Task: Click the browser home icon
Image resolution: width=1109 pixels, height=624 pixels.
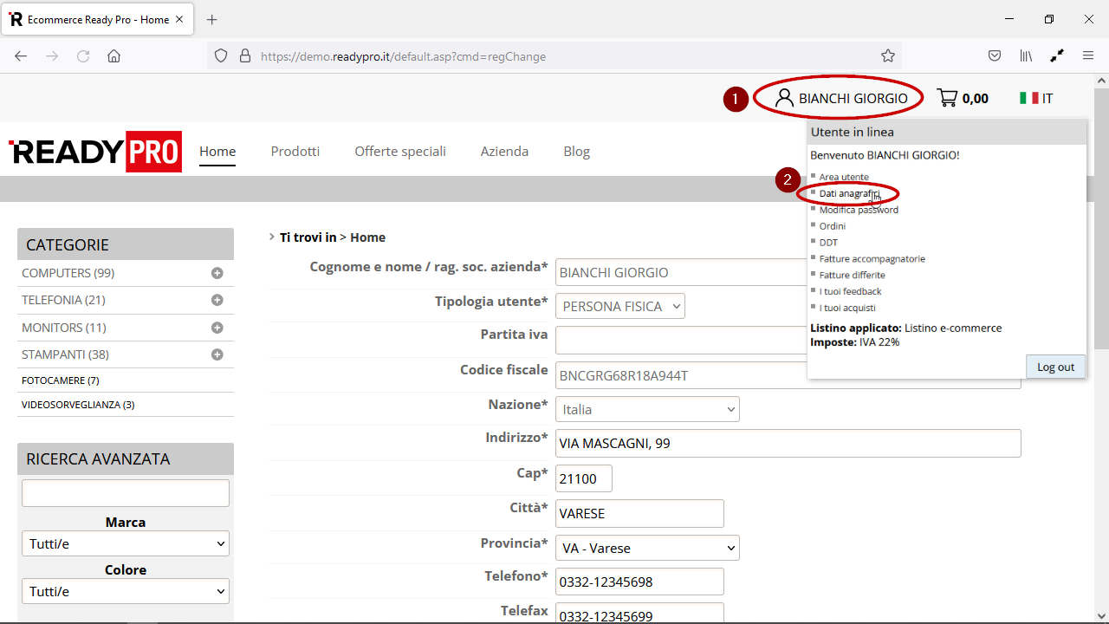Action: click(x=113, y=55)
